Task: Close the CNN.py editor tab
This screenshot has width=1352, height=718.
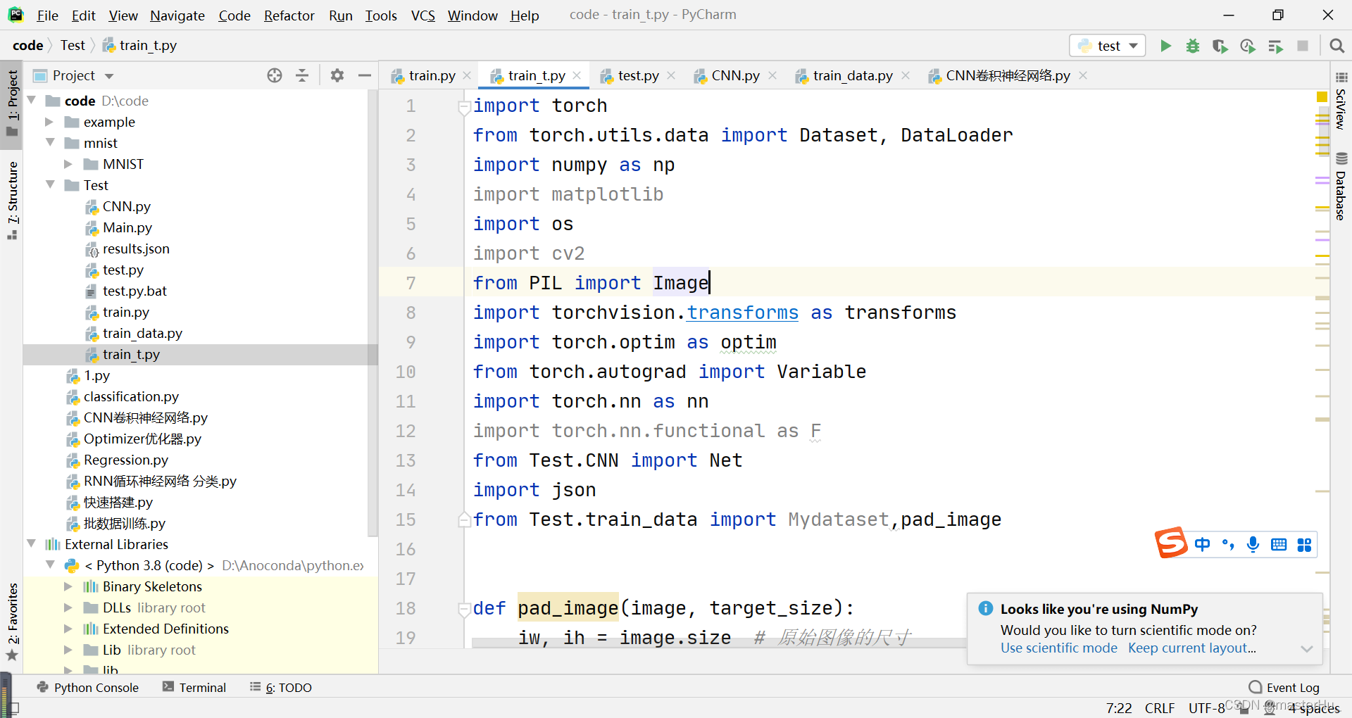Action: click(772, 75)
